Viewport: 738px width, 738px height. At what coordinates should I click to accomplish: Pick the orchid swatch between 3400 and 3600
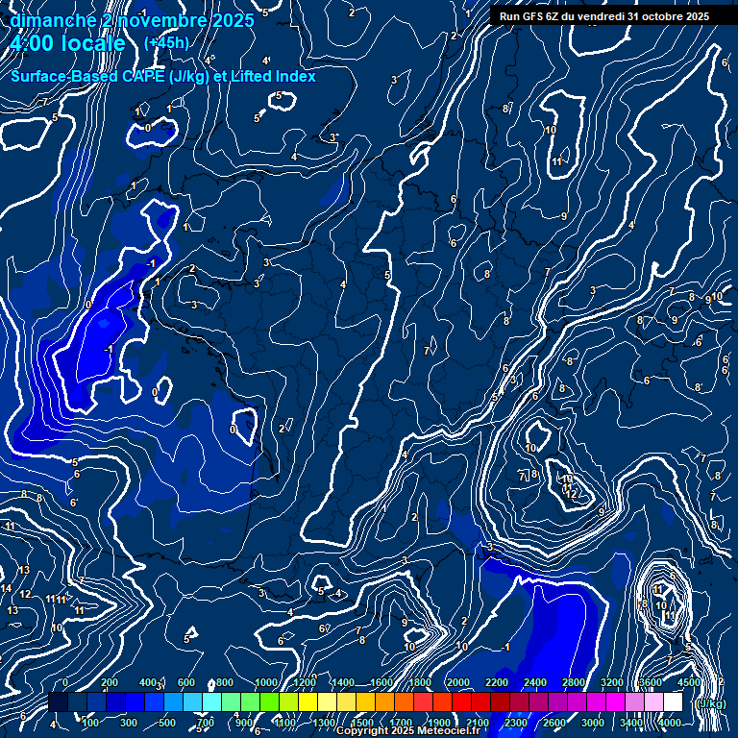click(x=634, y=701)
